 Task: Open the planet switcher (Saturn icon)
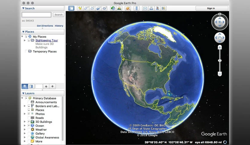pyautogui.click(x=128, y=8)
